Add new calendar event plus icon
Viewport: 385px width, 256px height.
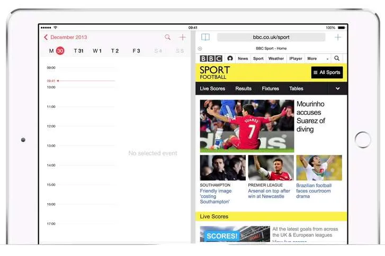coord(182,37)
